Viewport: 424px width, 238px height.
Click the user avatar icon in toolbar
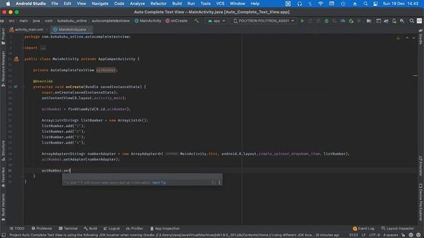tap(419, 20)
